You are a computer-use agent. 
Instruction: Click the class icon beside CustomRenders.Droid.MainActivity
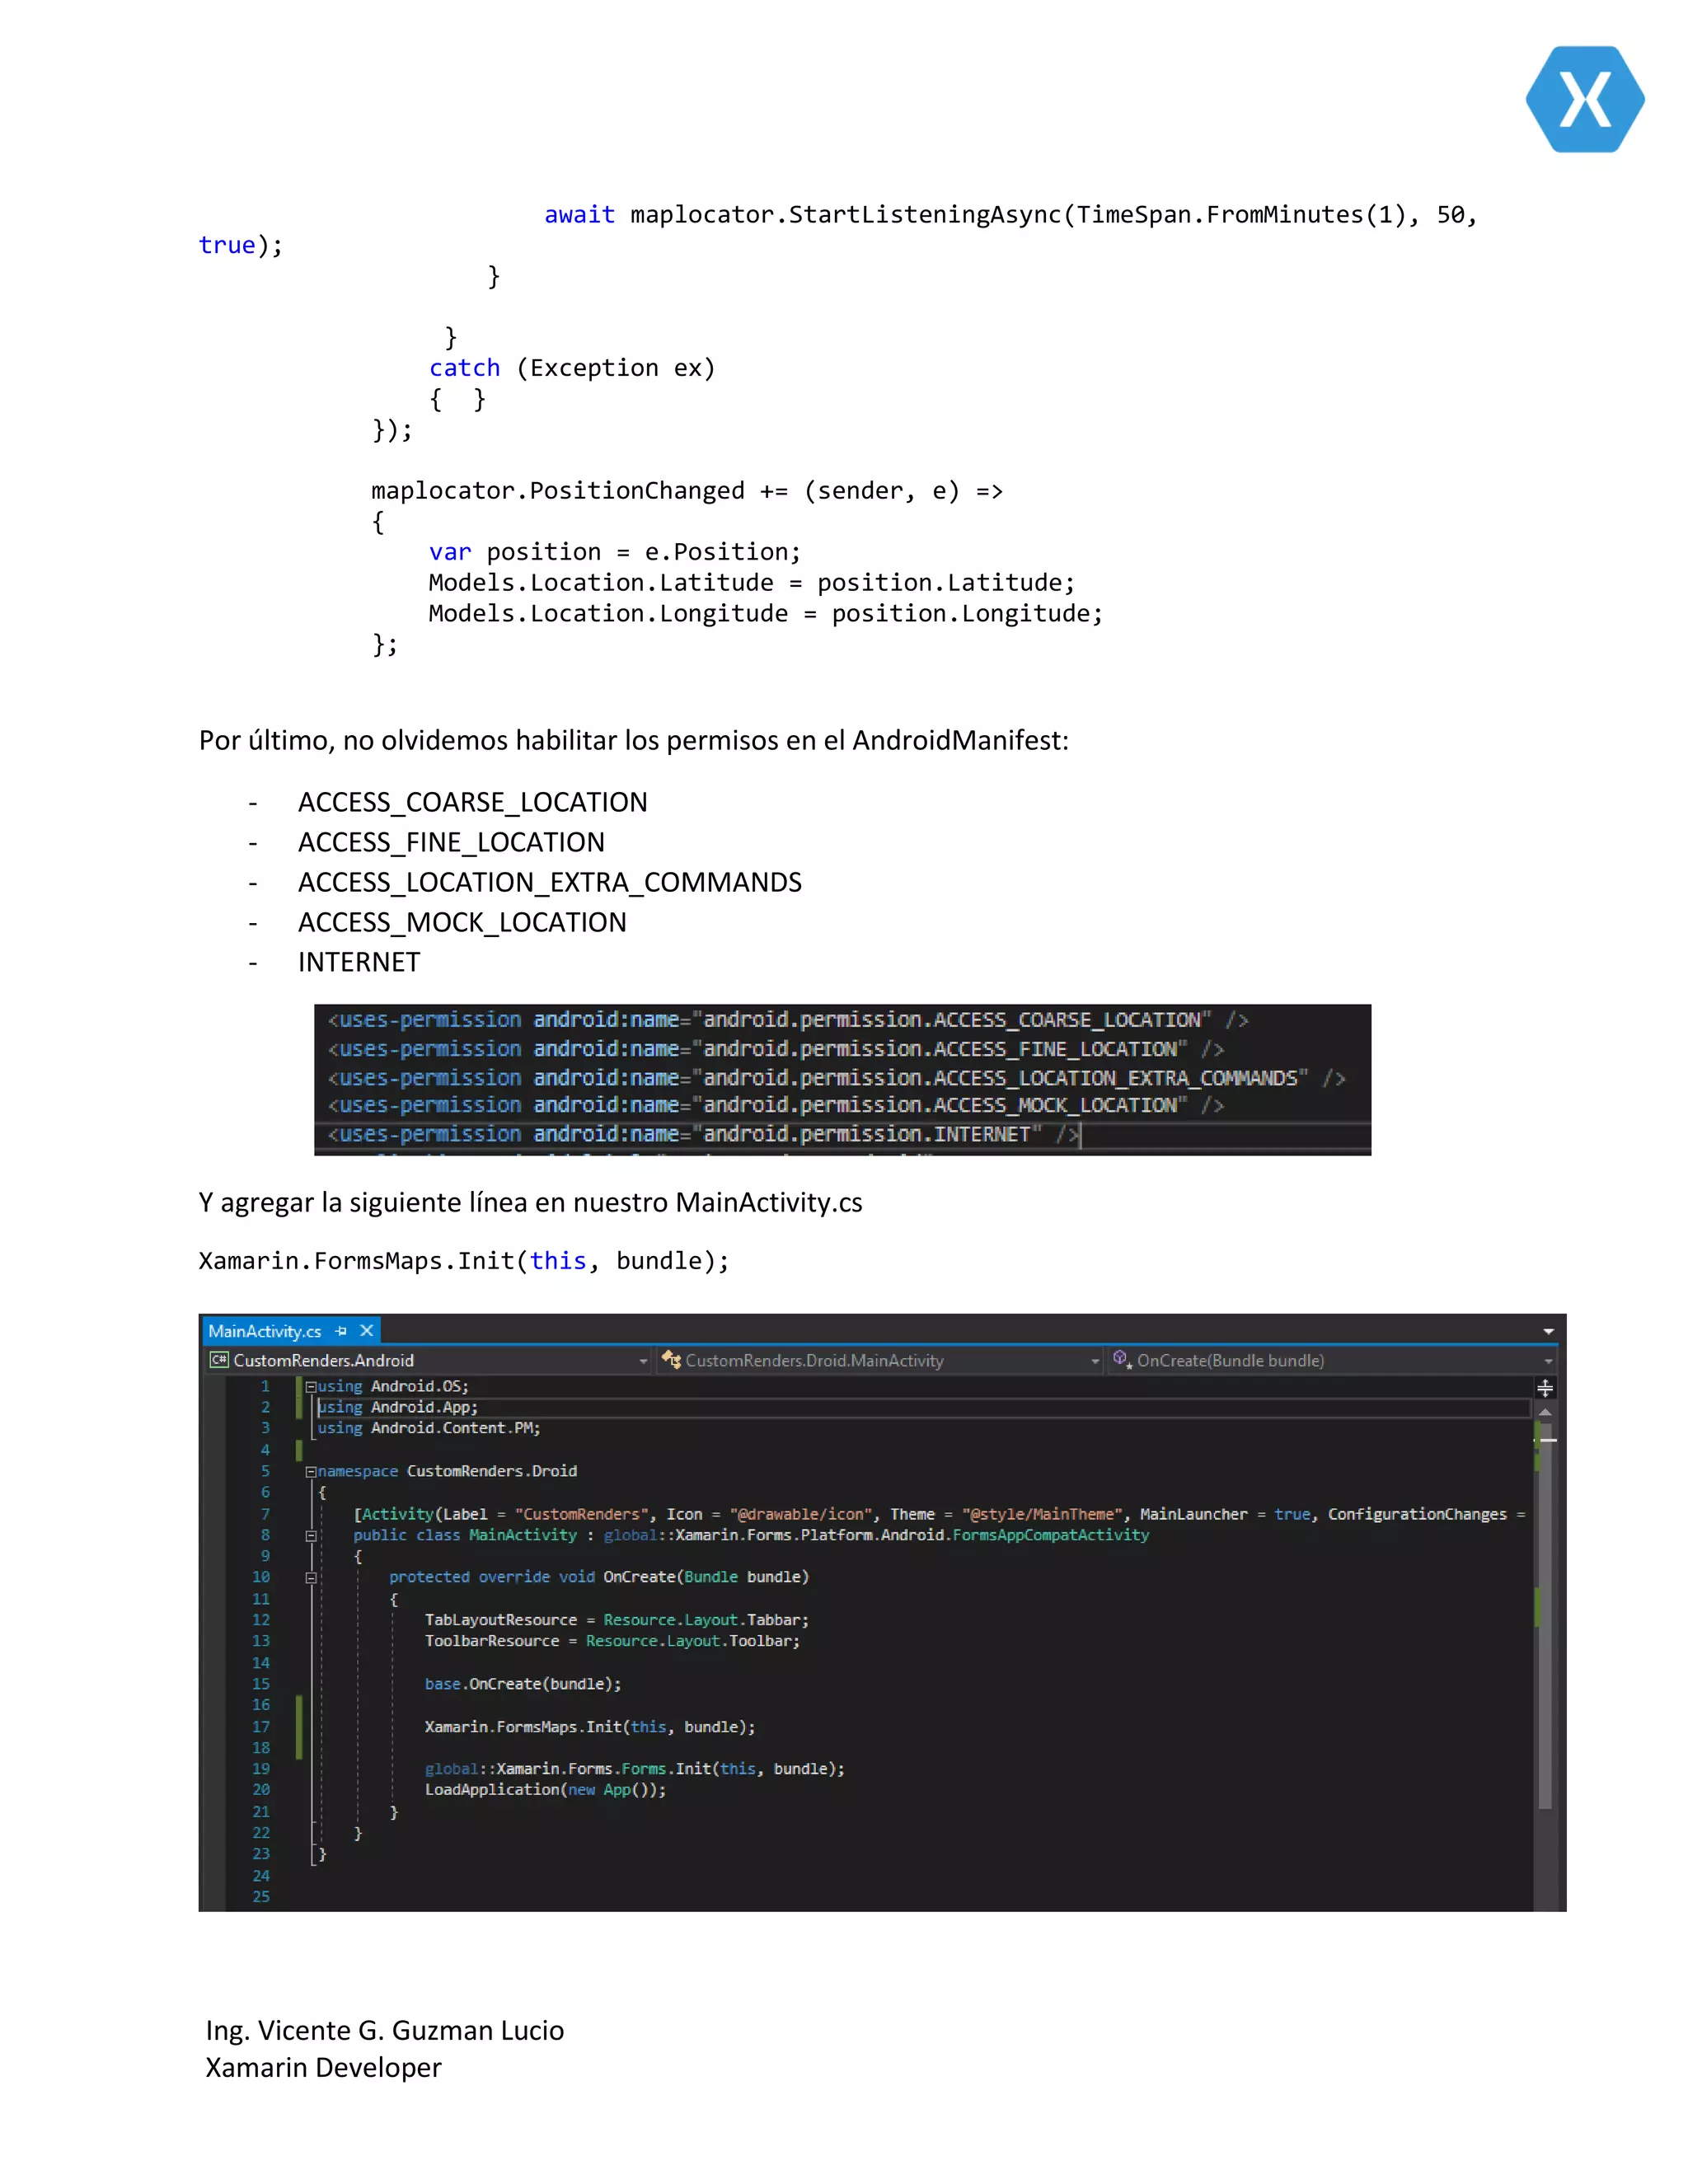(670, 1360)
